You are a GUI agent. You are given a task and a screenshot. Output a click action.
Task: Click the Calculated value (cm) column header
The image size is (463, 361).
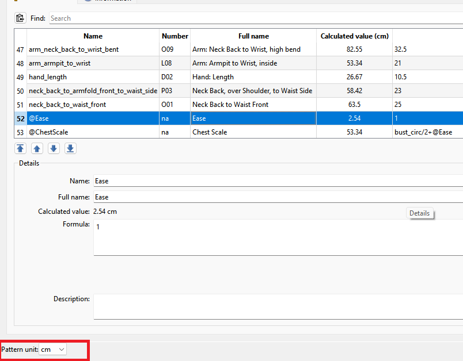(x=354, y=36)
